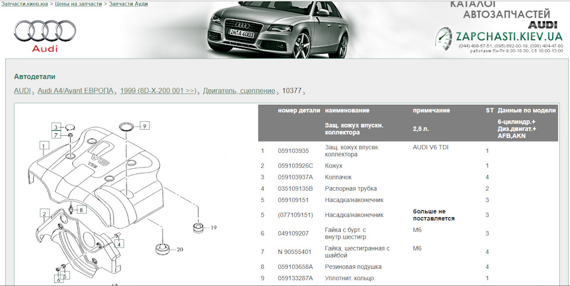
Task: Click the Audi four-rings logo
Action: click(45, 30)
